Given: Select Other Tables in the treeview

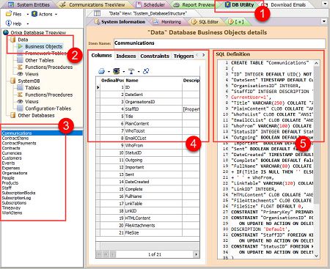Looking at the screenshot, I should coord(40,60).
